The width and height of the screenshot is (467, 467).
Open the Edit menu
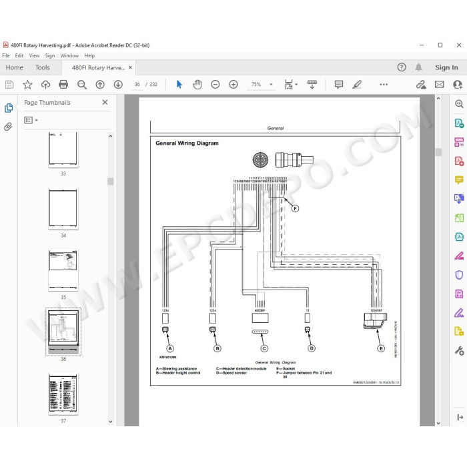click(x=19, y=55)
